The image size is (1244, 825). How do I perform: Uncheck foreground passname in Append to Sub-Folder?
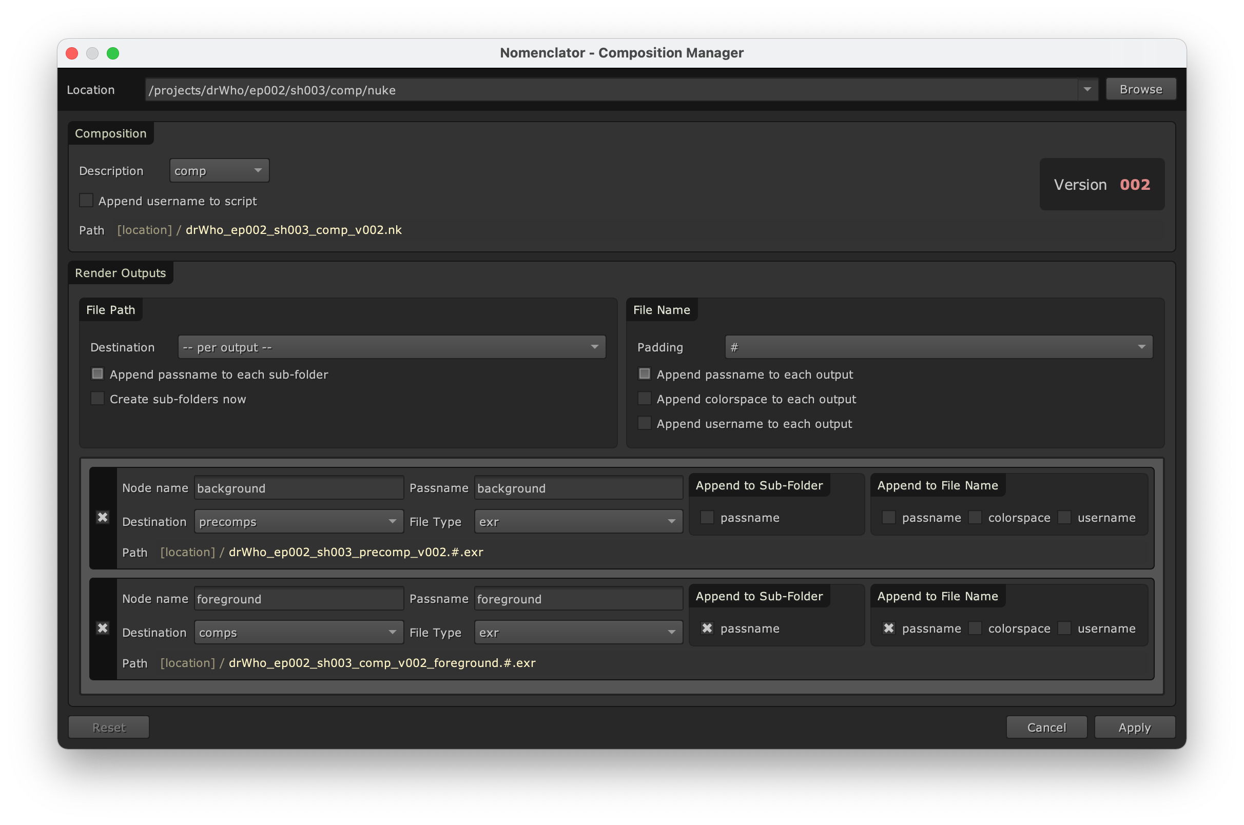click(x=707, y=628)
